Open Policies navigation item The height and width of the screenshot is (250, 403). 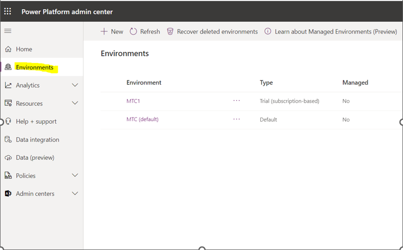[25, 176]
